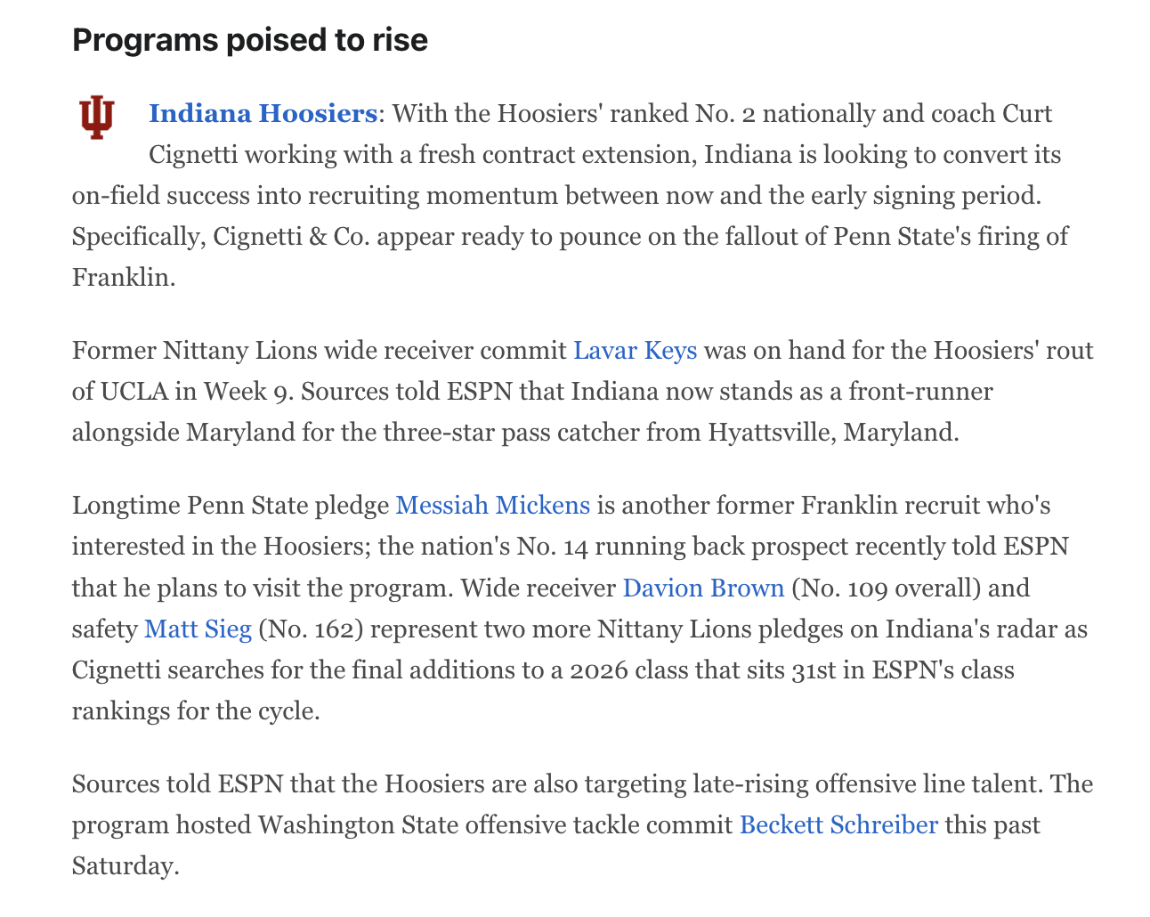Open Beckett Schreiber's recruit link

pyautogui.click(x=838, y=824)
